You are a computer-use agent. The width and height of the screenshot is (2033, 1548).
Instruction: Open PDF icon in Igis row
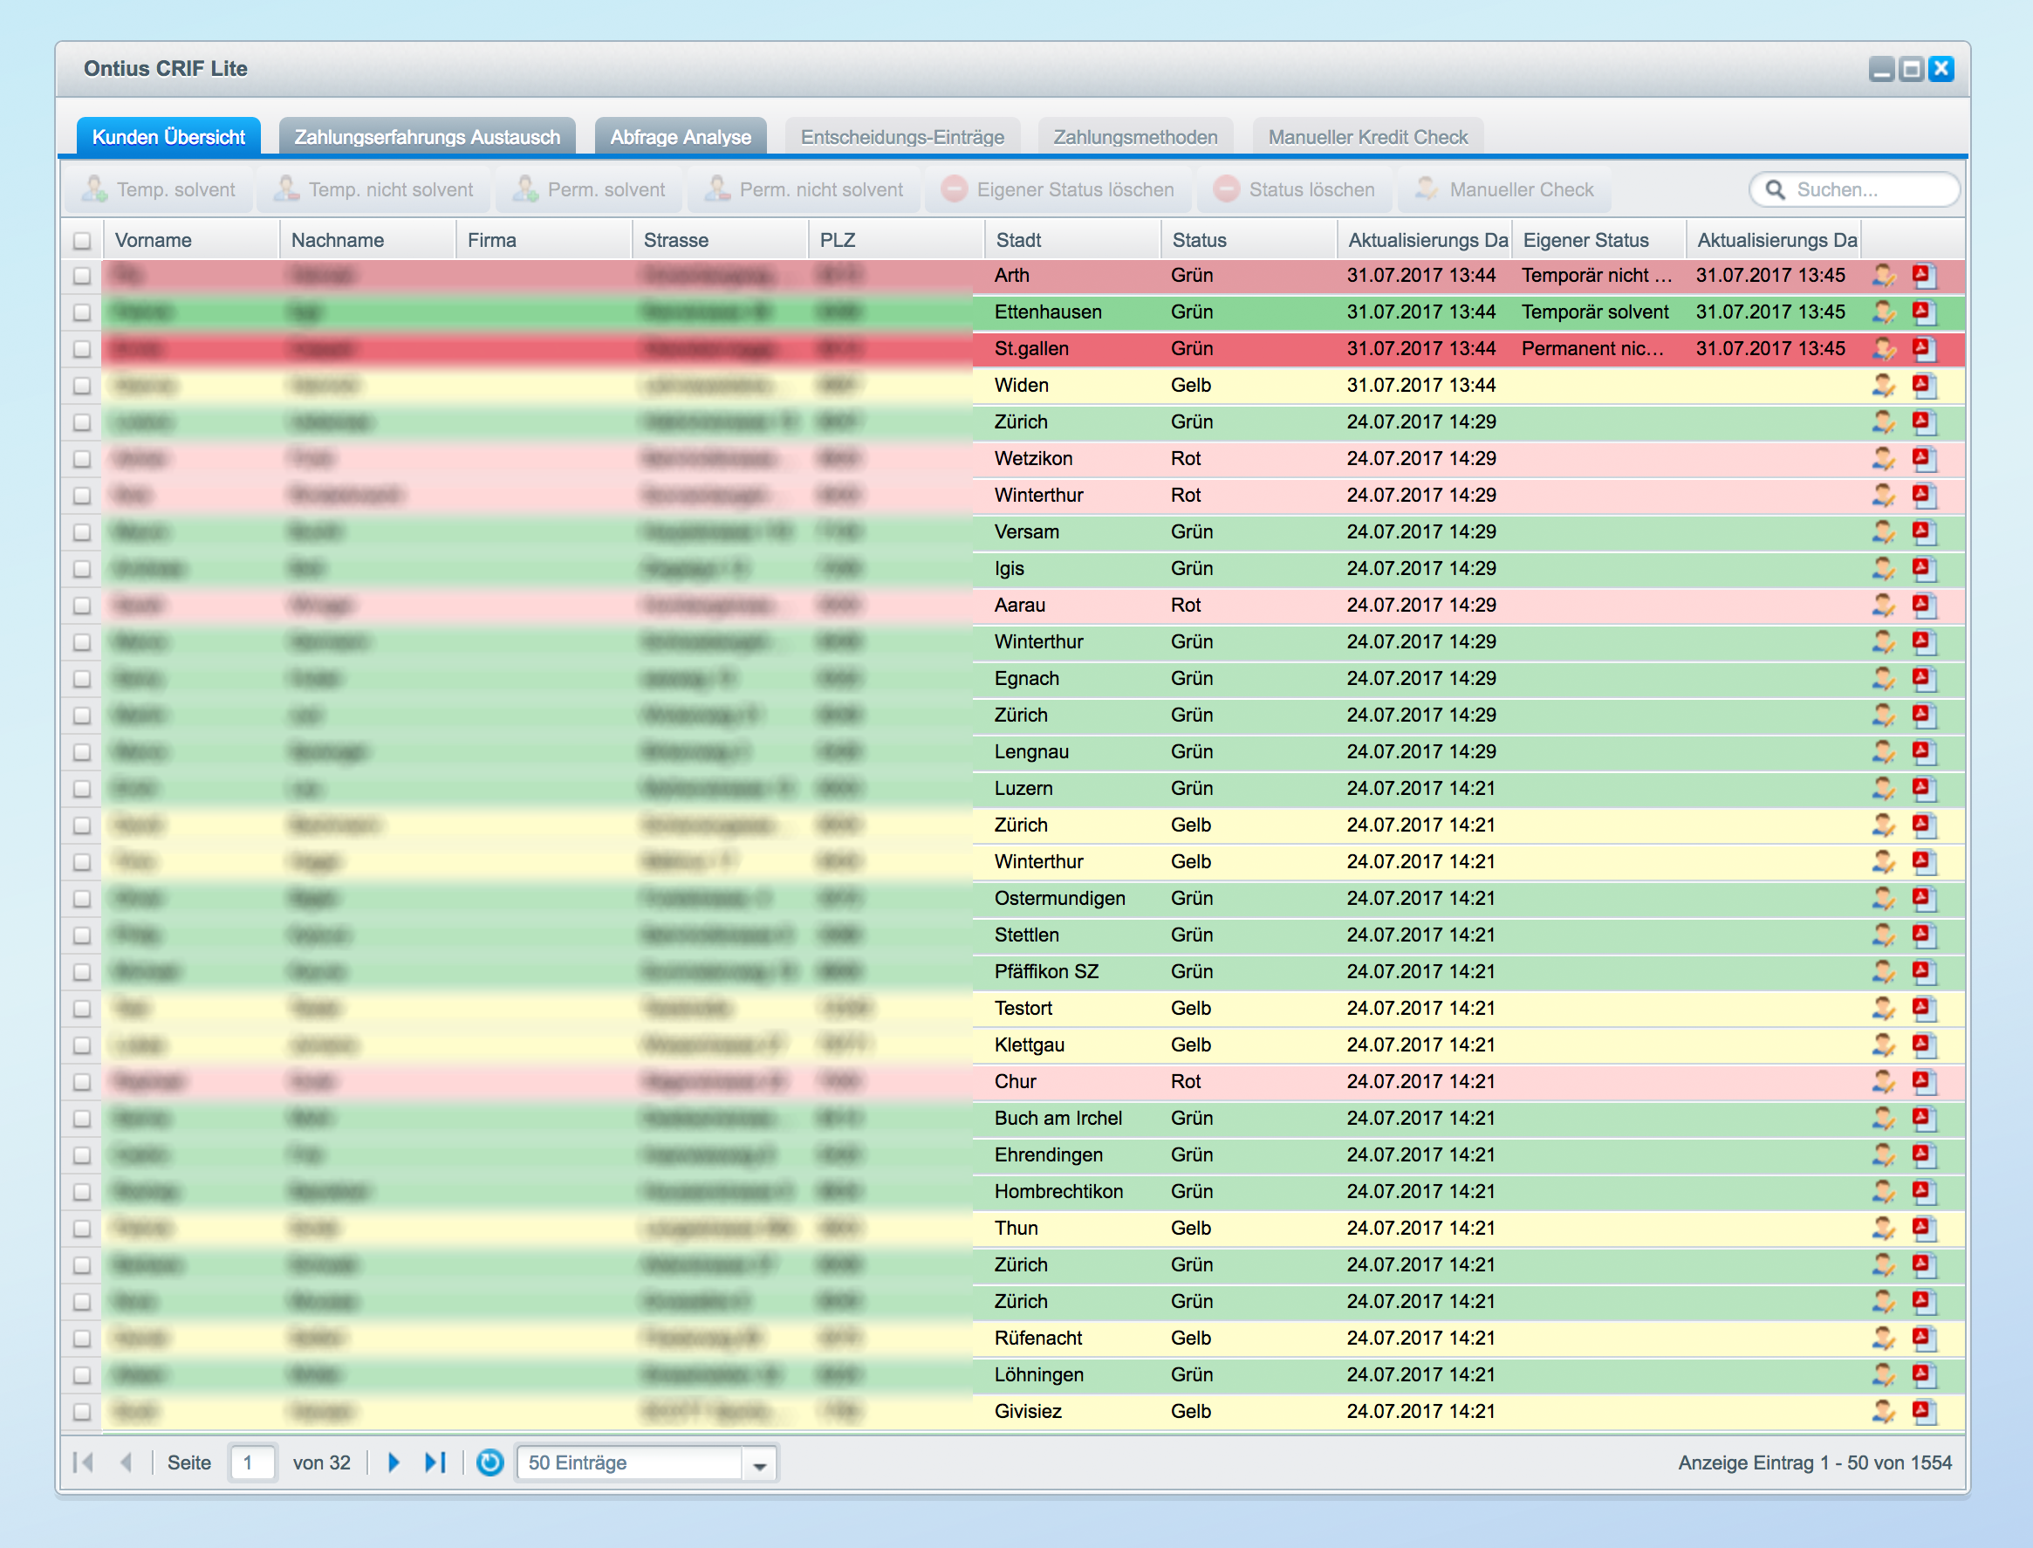pyautogui.click(x=1923, y=570)
